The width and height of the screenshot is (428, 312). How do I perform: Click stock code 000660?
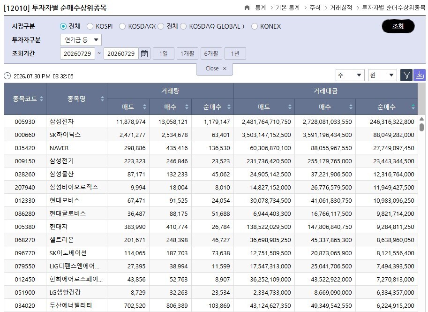(25, 135)
